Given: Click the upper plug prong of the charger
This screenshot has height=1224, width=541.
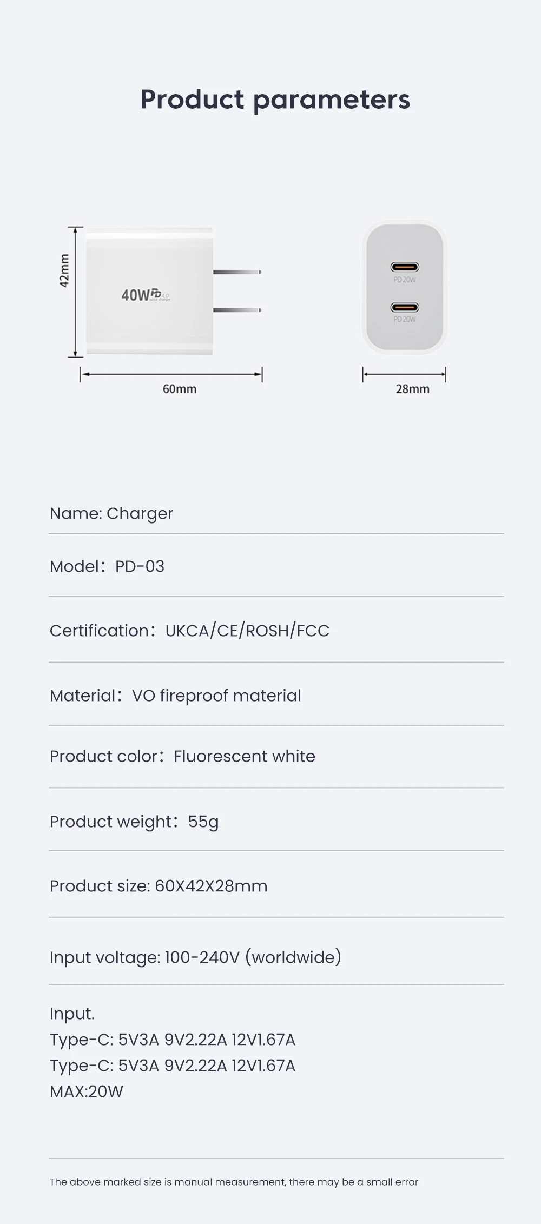Looking at the screenshot, I should click(x=237, y=272).
